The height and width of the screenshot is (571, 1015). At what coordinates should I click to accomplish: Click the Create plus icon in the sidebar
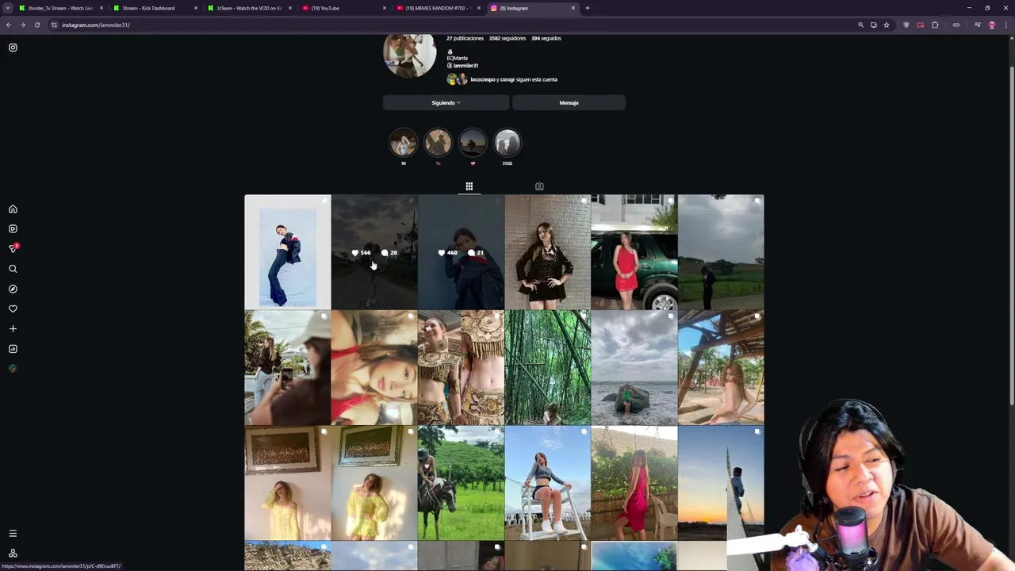click(x=13, y=329)
